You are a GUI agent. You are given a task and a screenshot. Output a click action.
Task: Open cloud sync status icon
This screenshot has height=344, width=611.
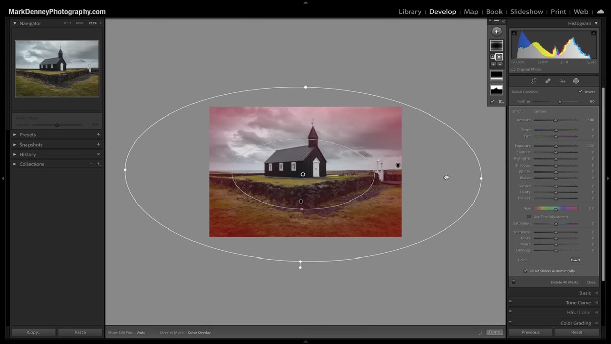coord(601,11)
